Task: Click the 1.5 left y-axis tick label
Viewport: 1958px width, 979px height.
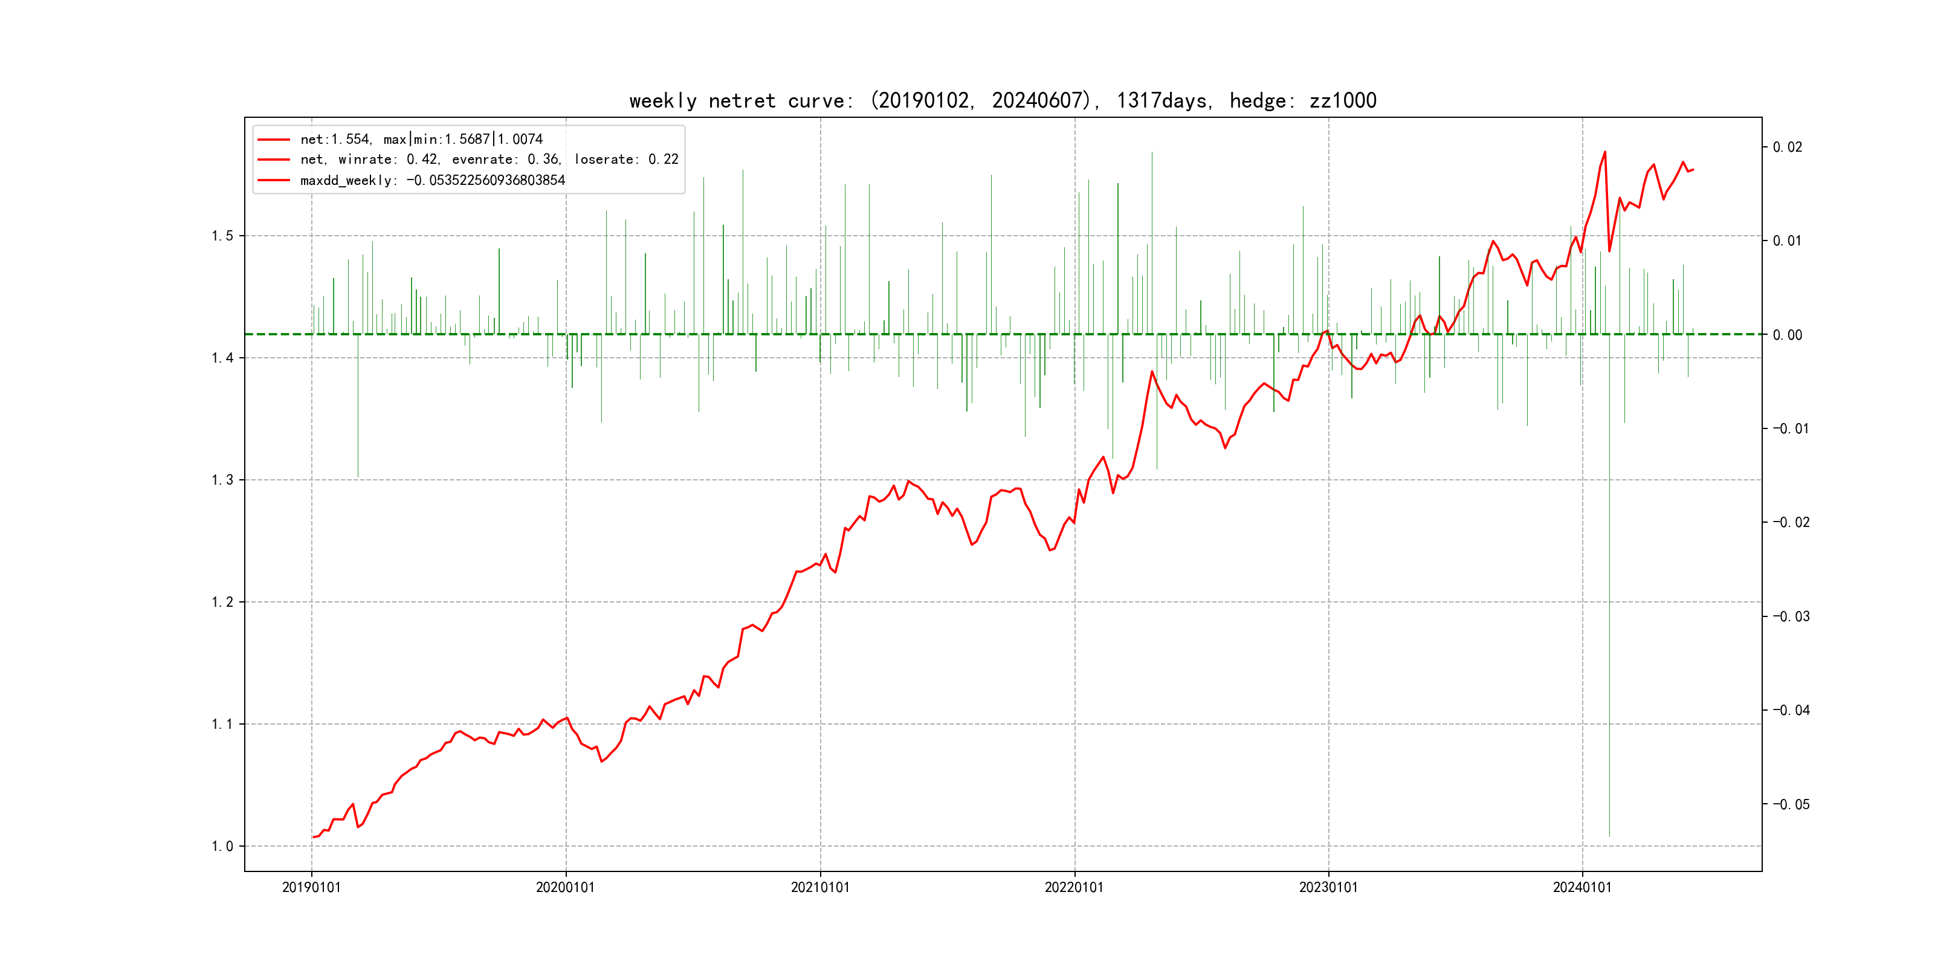Action: tap(223, 236)
